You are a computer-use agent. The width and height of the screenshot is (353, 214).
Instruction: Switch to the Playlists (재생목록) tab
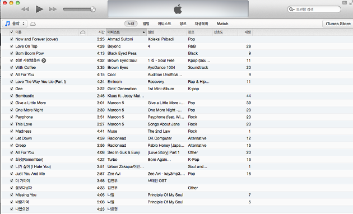pyautogui.click(x=201, y=24)
